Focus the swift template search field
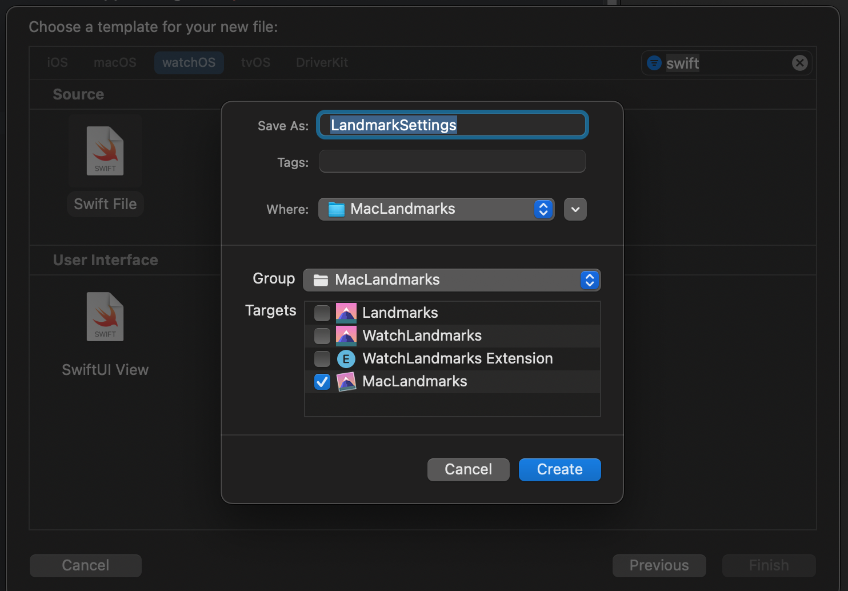 pos(726,63)
